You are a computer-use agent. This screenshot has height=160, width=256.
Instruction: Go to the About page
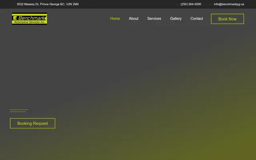[x=134, y=19]
